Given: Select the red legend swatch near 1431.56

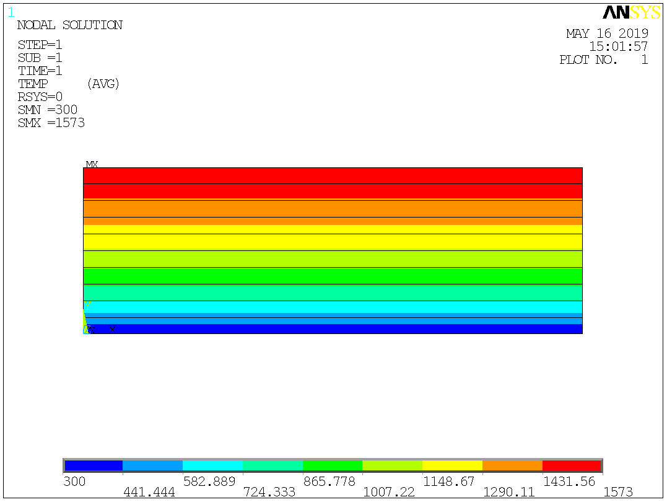Looking at the screenshot, I should [572, 465].
